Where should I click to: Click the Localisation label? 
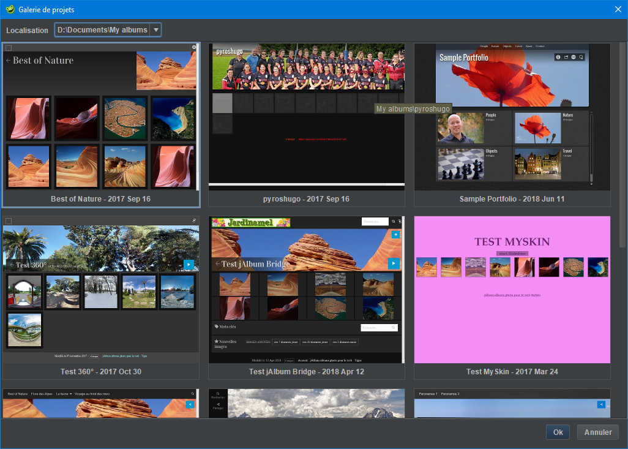27,30
